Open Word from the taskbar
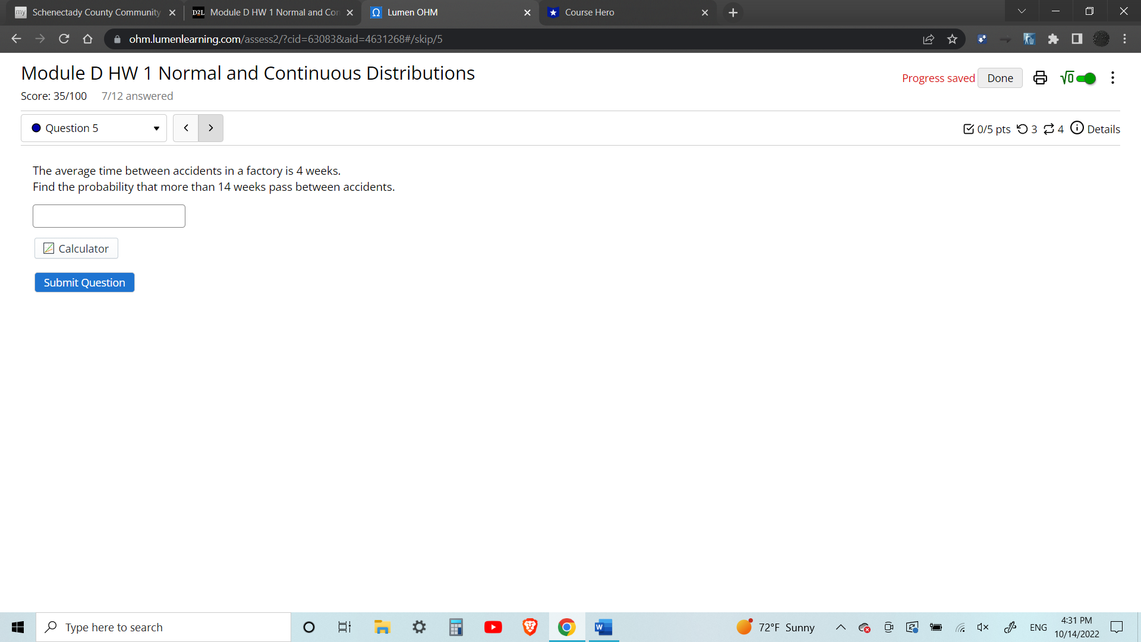 click(603, 627)
